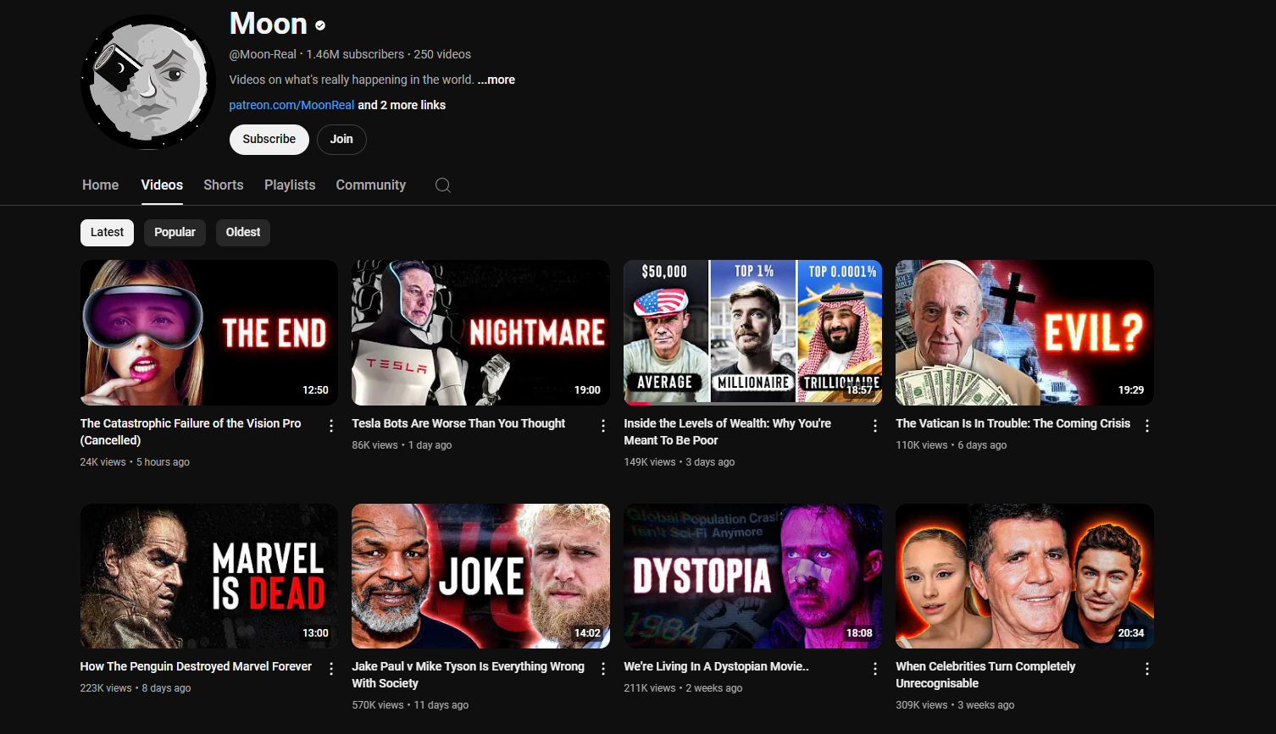Open options menu for Dystopian Movie video
The width and height of the screenshot is (1276, 734).
click(875, 669)
